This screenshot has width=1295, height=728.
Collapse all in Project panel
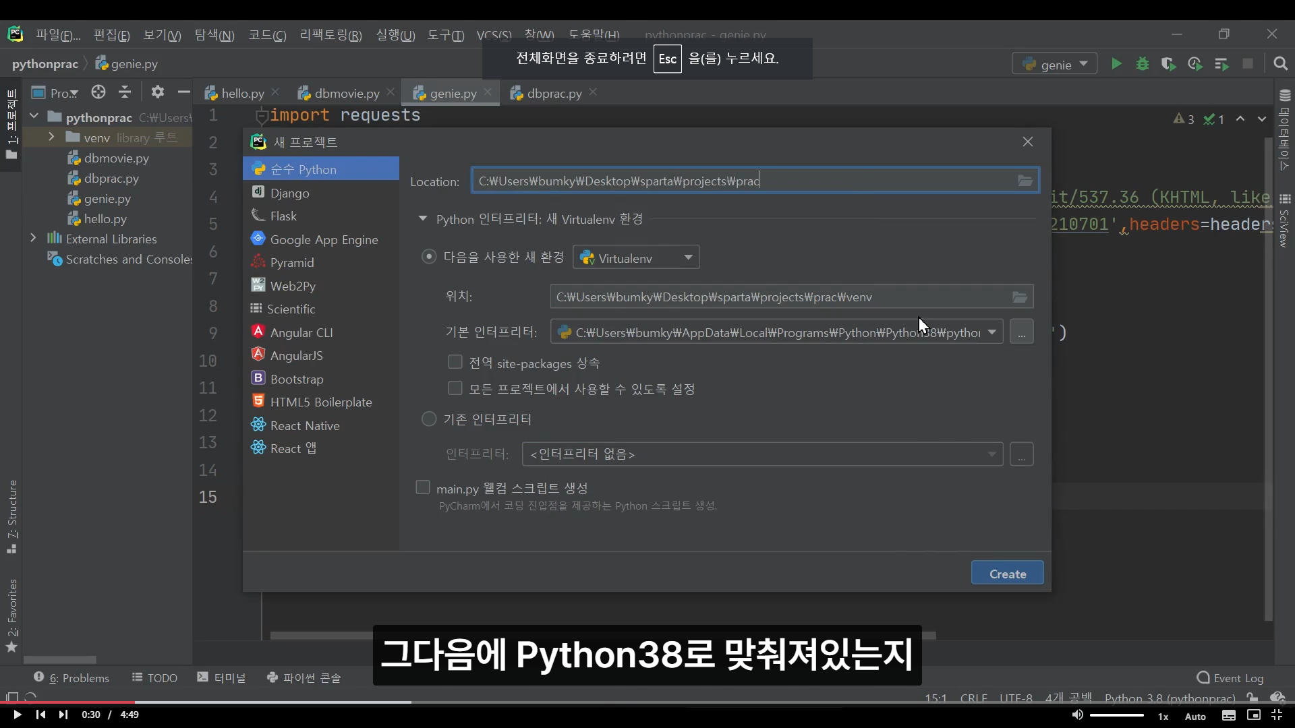pos(125,92)
